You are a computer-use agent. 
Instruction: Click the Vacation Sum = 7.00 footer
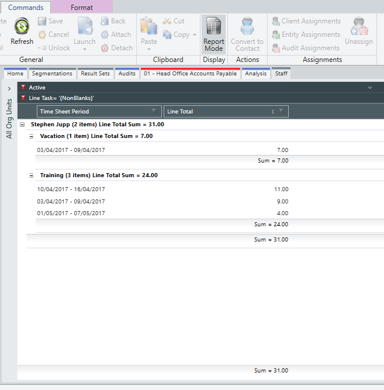pos(273,161)
